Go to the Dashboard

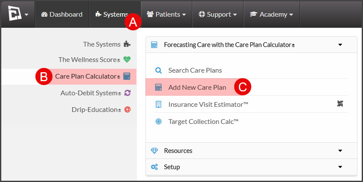click(x=62, y=15)
